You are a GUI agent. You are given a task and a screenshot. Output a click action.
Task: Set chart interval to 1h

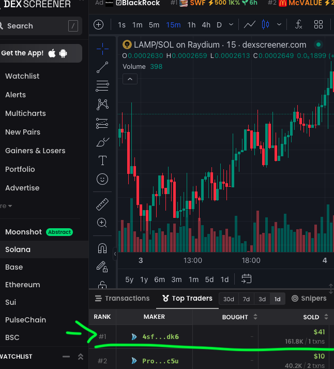pos(191,25)
